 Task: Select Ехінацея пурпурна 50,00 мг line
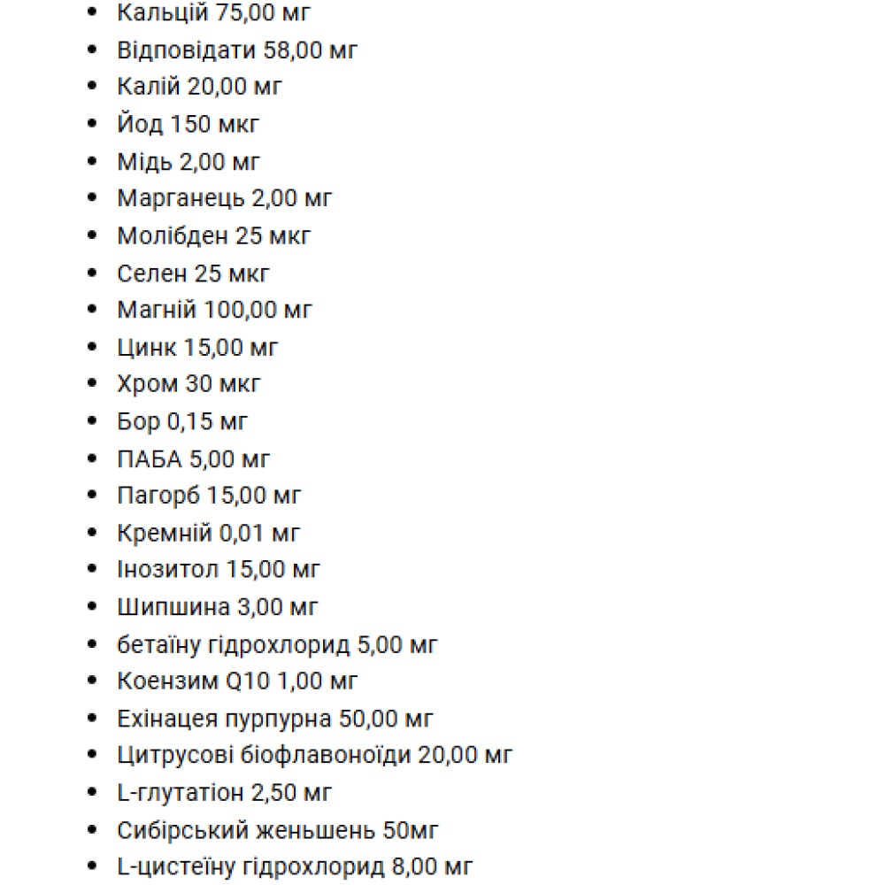[x=275, y=719]
